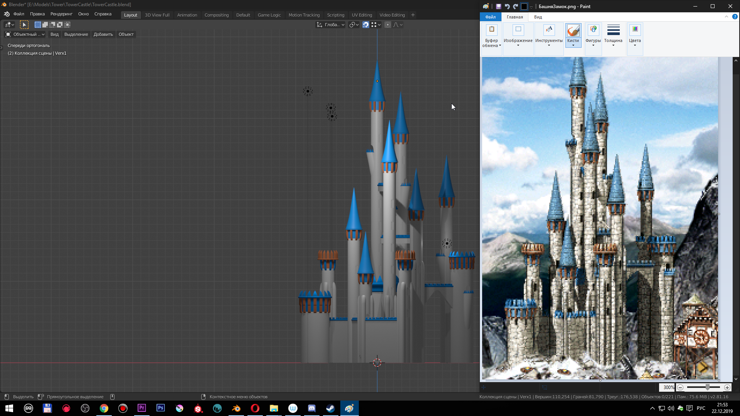Click the Paint help question mark icon
Screen dimensions: 740x416
pos(735,17)
